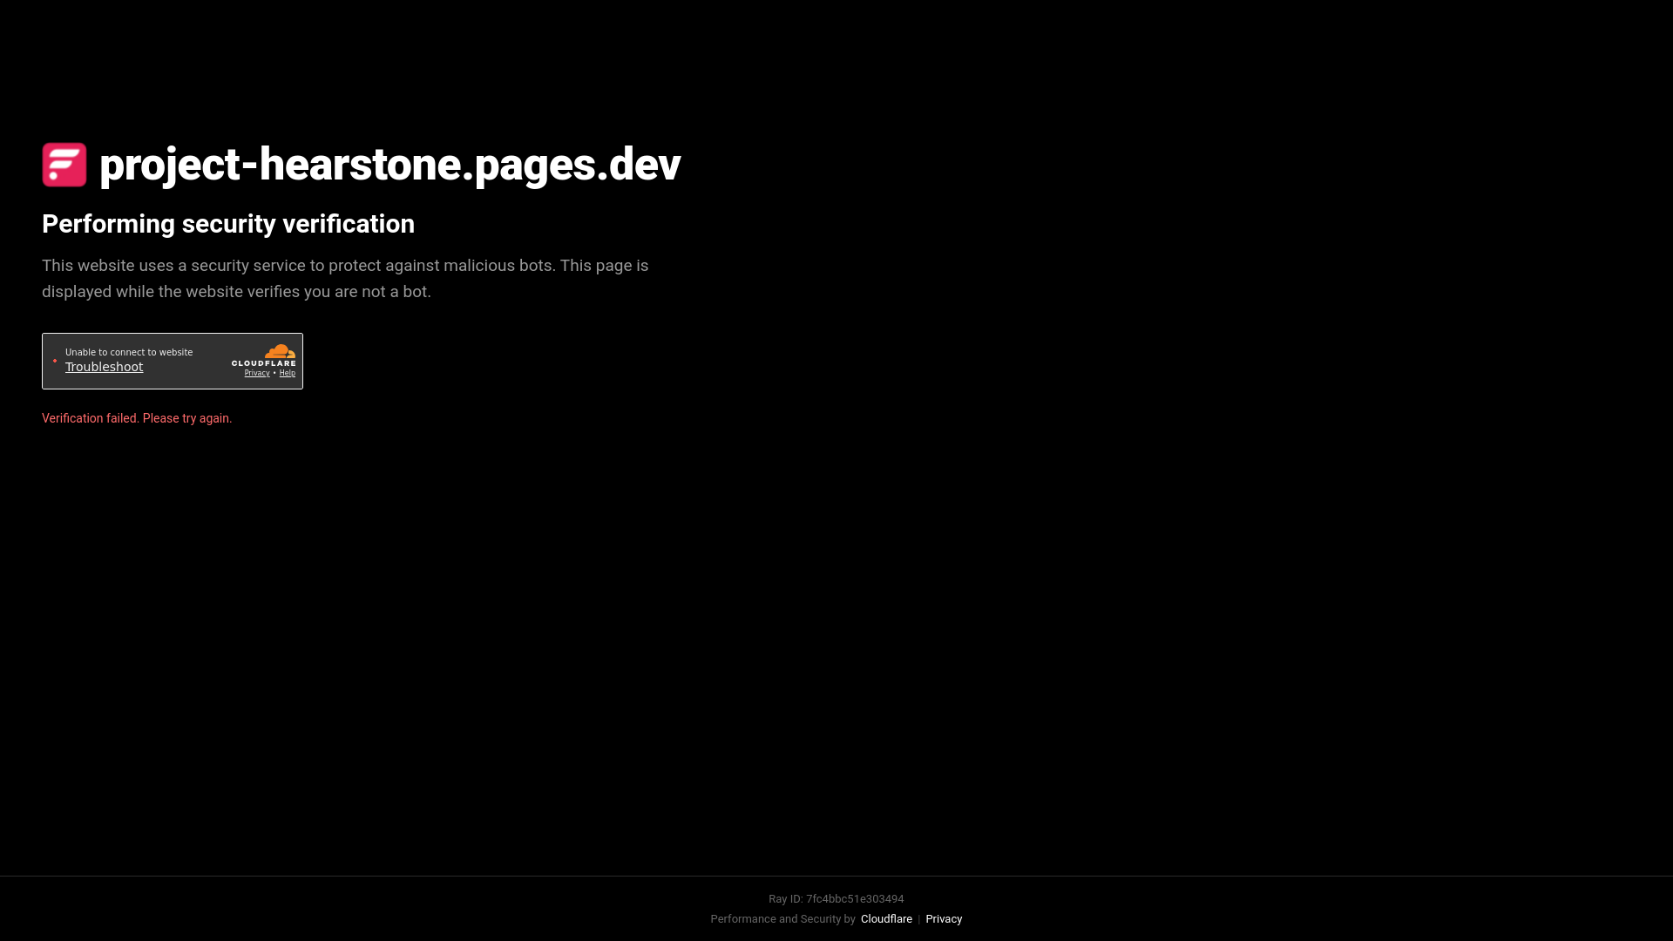Follow the Cloudflare link in footer
This screenshot has width=1673, height=941.
pos(886,919)
